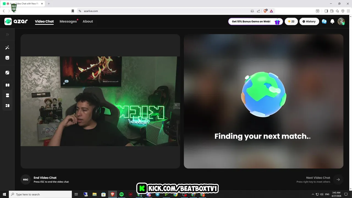Open the volume speaker tray icon
This screenshot has width=352, height=198.
pyautogui.click(x=321, y=194)
